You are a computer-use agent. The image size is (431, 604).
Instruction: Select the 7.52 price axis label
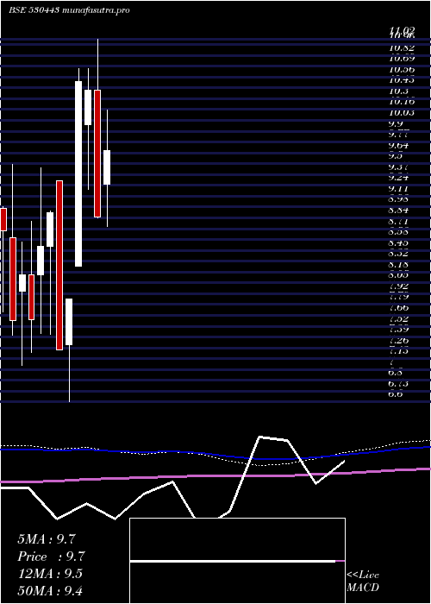tap(398, 318)
